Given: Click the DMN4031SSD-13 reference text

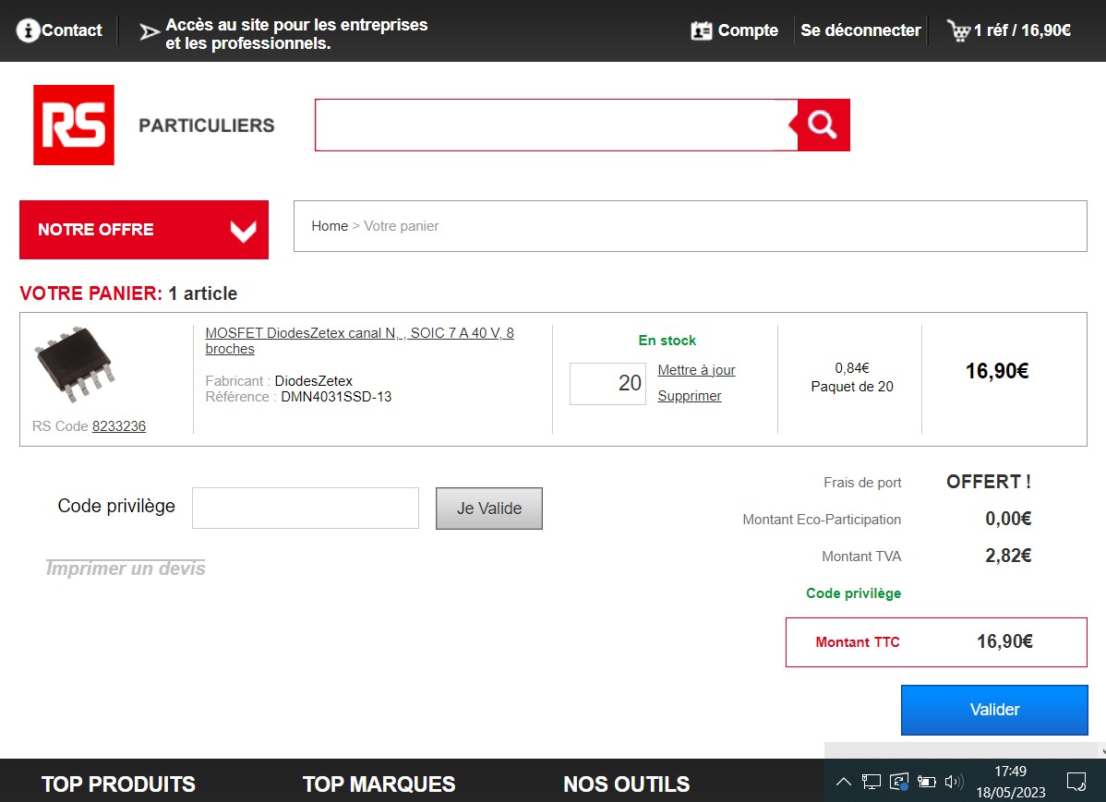Looking at the screenshot, I should pyautogui.click(x=336, y=397).
